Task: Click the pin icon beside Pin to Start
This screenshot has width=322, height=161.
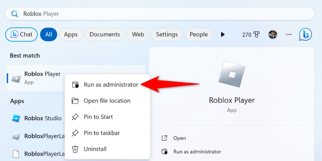Action: click(x=75, y=117)
